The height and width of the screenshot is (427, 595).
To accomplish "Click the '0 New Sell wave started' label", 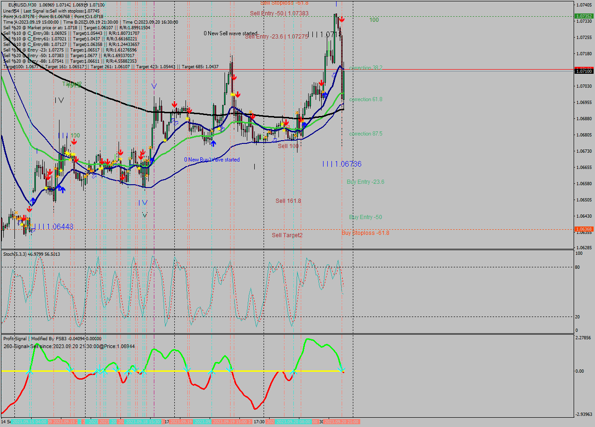I will [231, 33].
